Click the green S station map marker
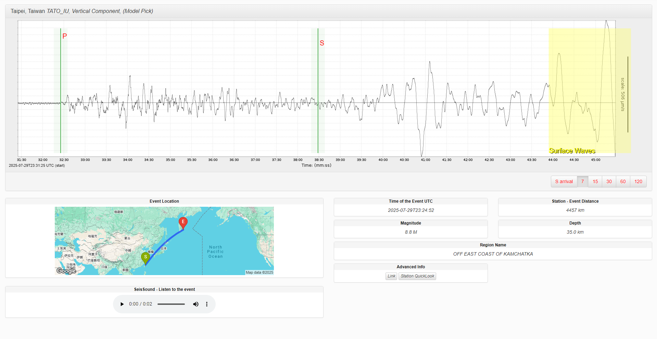The height and width of the screenshot is (339, 657). pyautogui.click(x=146, y=258)
